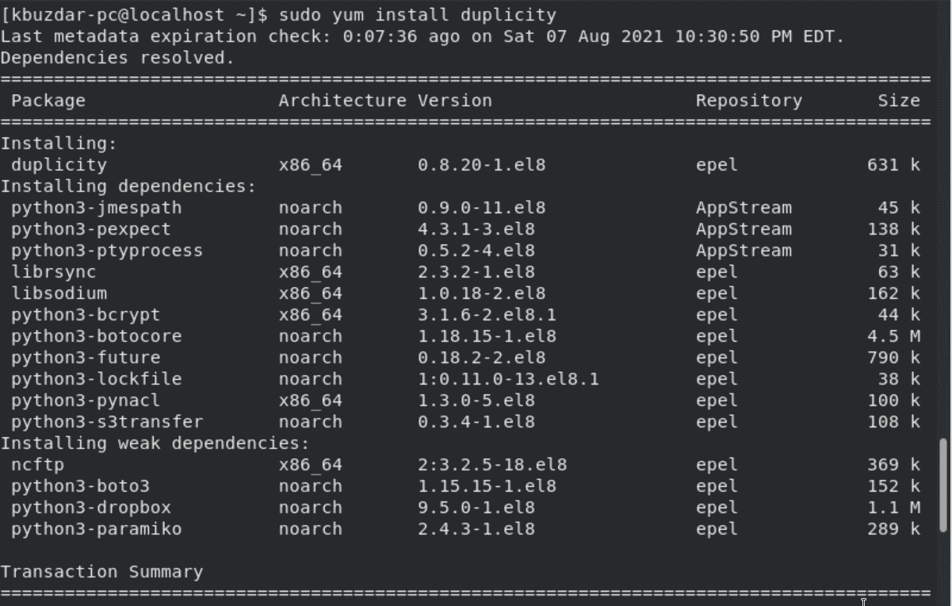Select the python3-pexpect package text
This screenshot has width=952, height=606.
(90, 229)
